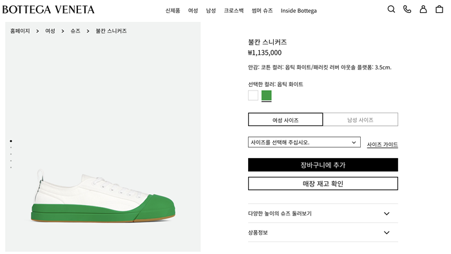Open the shopping bag icon
The width and height of the screenshot is (451, 254).
[439, 9]
